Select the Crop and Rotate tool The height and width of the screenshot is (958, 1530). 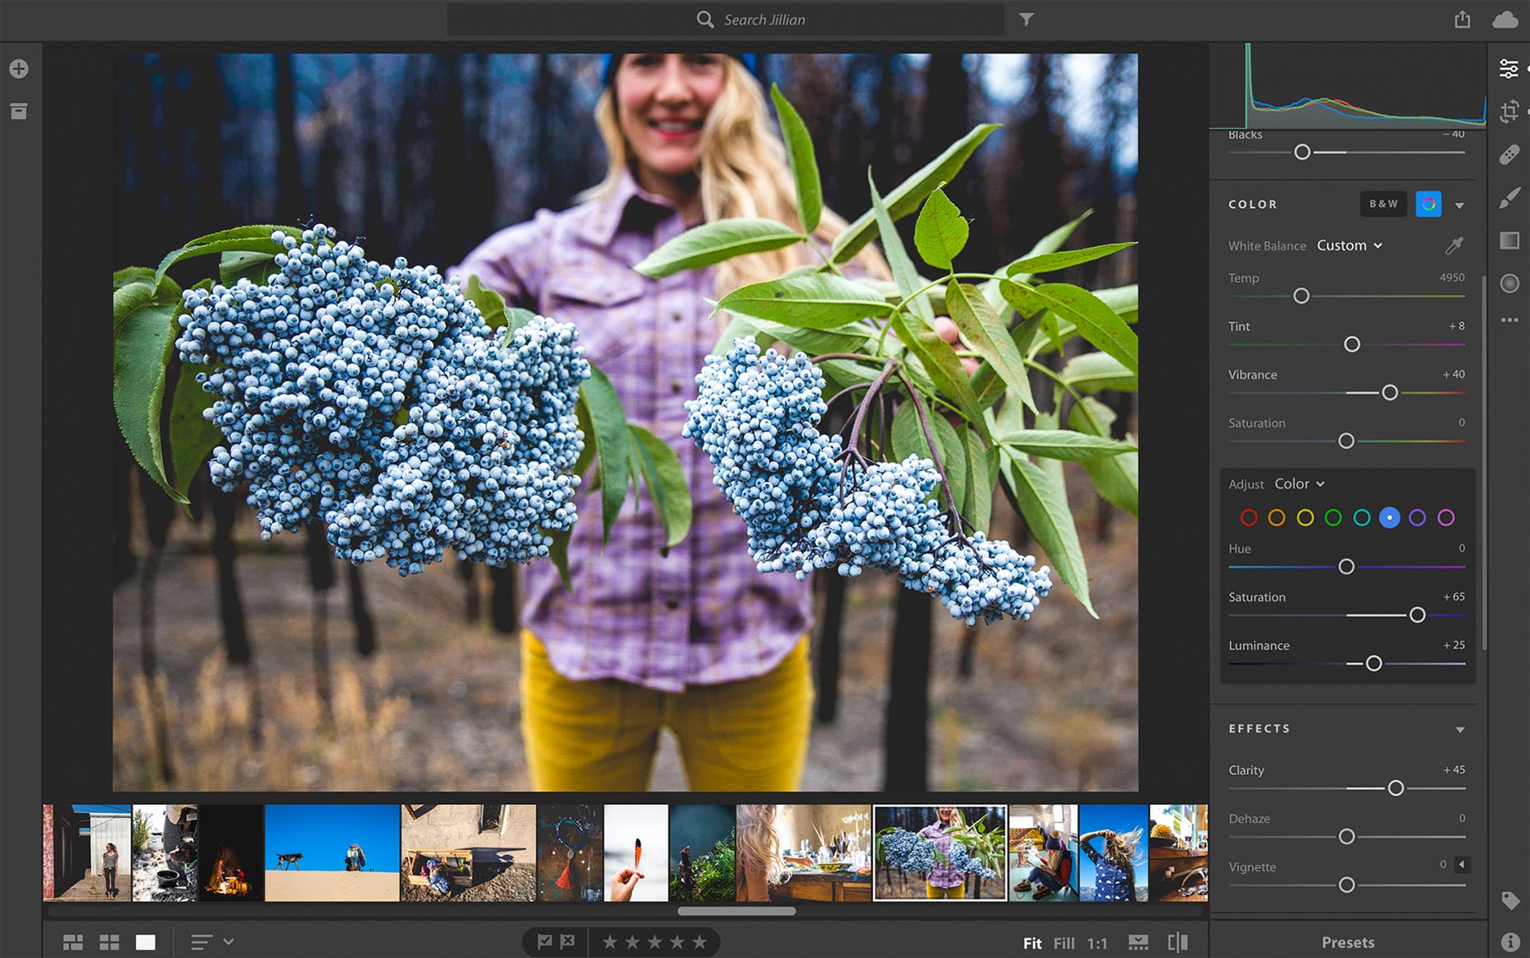(x=1509, y=111)
